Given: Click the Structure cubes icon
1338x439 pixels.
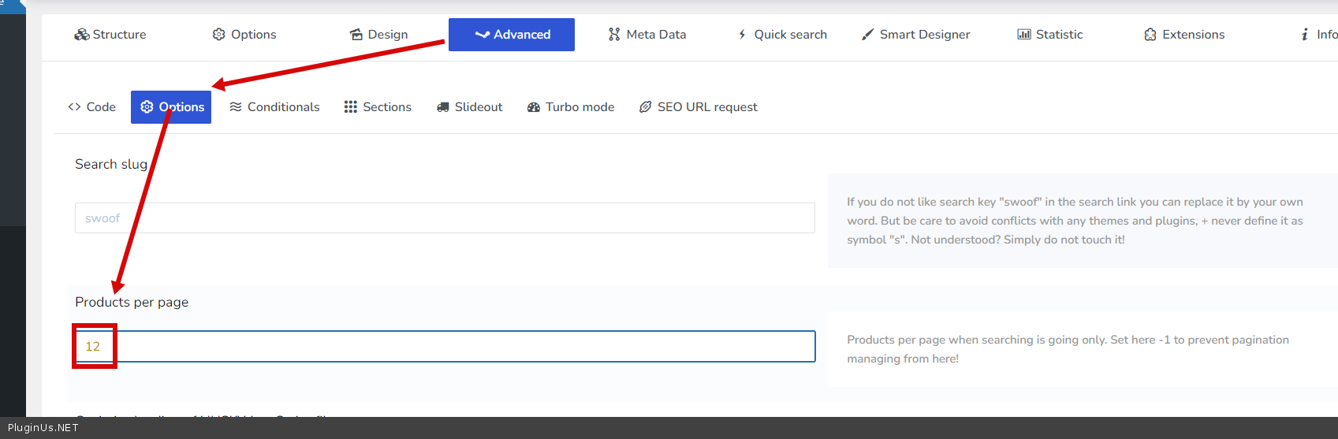Looking at the screenshot, I should point(81,35).
